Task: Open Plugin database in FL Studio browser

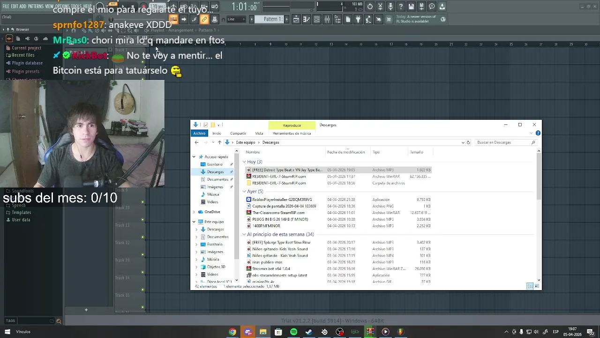Action: (x=24, y=63)
